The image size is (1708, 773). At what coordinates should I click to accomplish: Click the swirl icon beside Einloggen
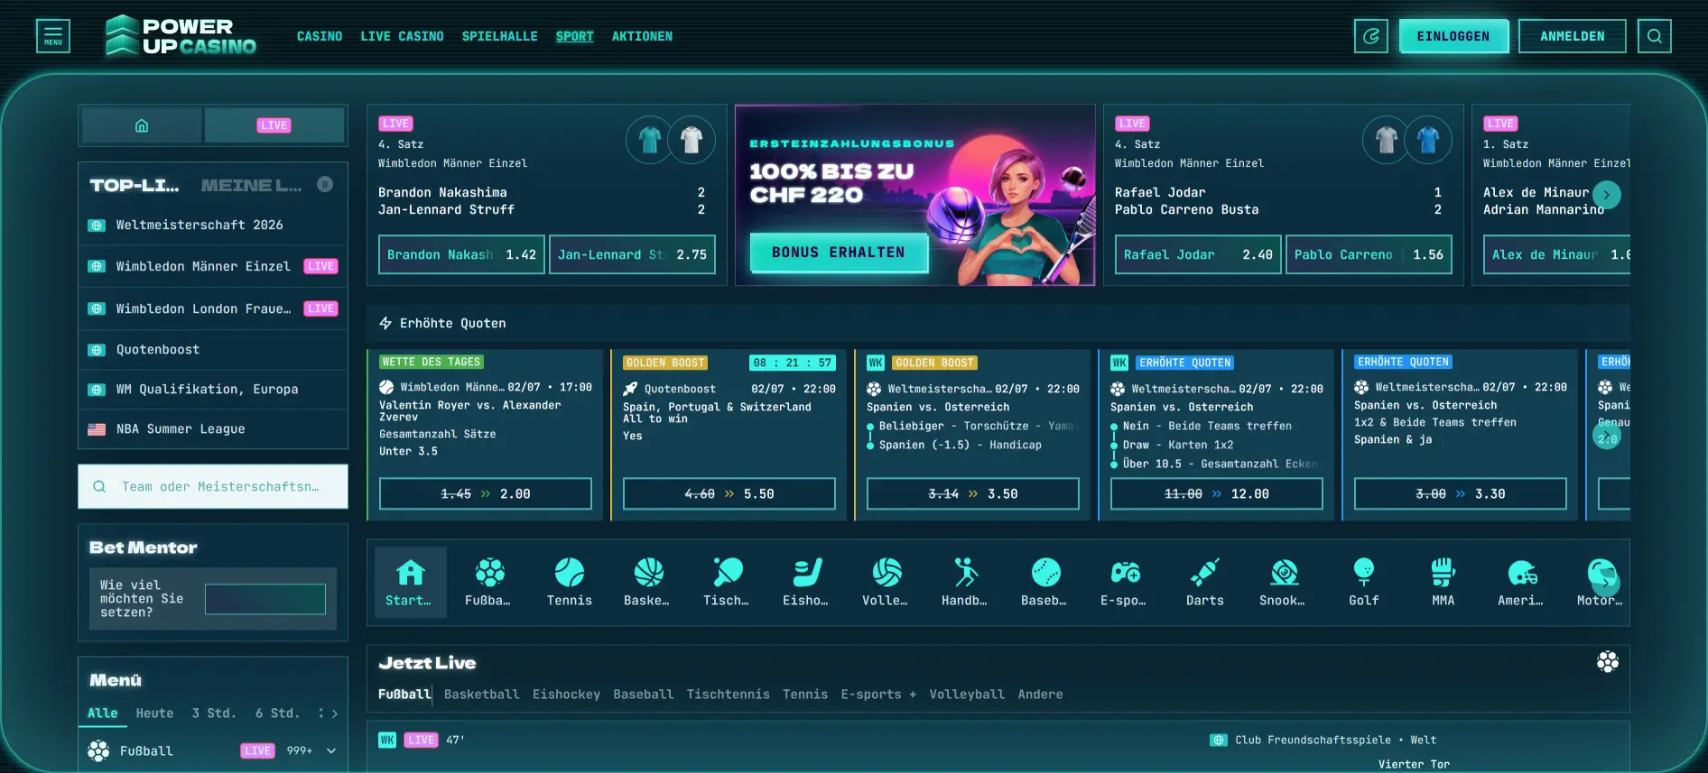click(x=1371, y=36)
